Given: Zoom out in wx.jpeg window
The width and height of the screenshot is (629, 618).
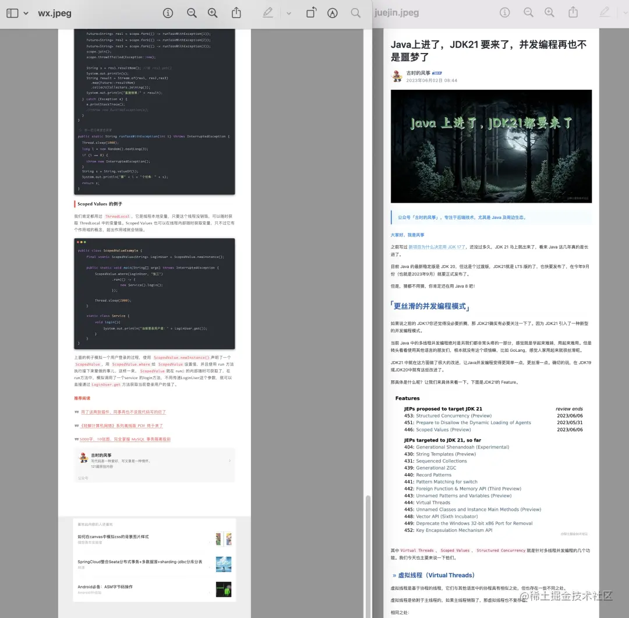Looking at the screenshot, I should [x=192, y=13].
